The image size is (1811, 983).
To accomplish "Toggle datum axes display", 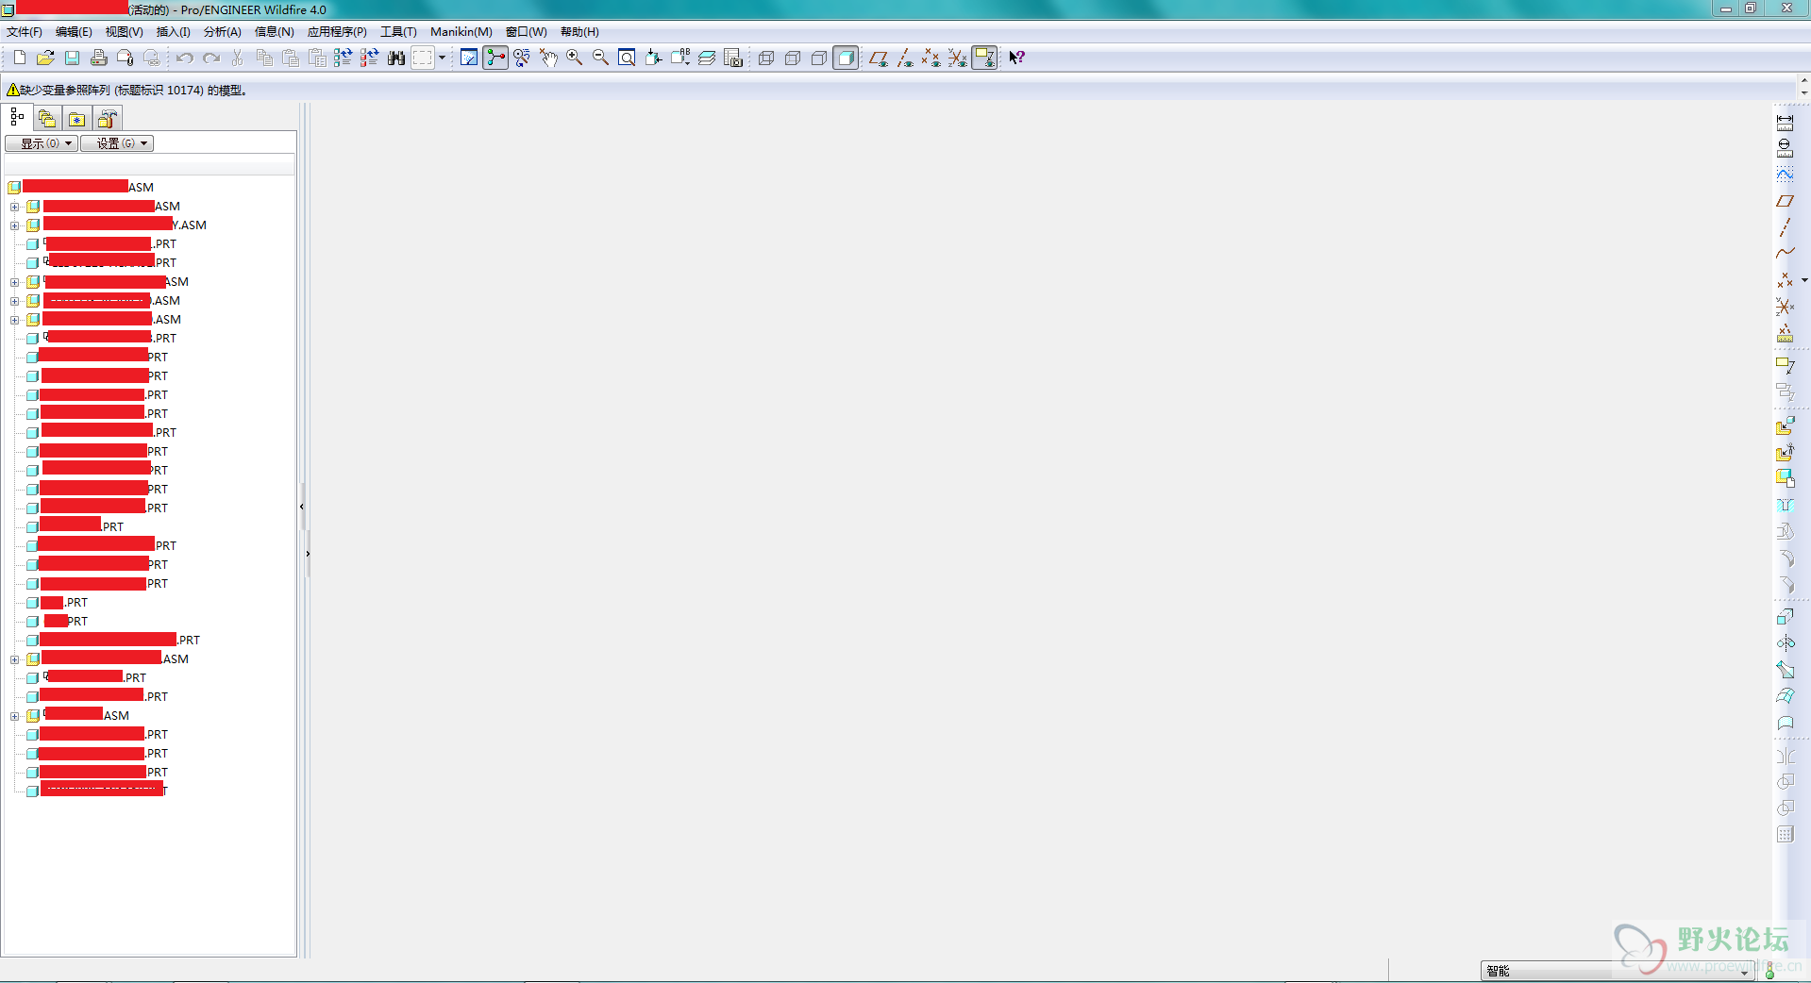I will point(905,58).
